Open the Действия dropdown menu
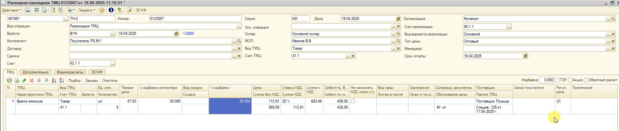This screenshot has width=619, height=131. 11,10
